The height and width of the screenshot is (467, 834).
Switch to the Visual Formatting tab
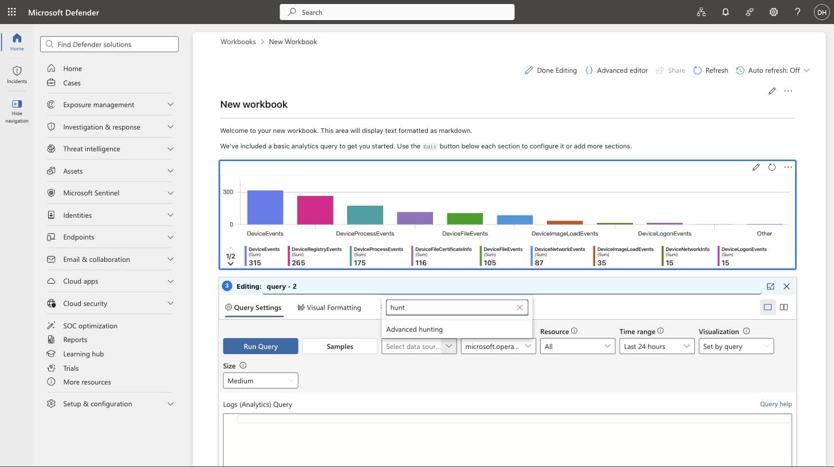(x=329, y=308)
